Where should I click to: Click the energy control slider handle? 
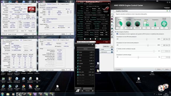pos(138,57)
